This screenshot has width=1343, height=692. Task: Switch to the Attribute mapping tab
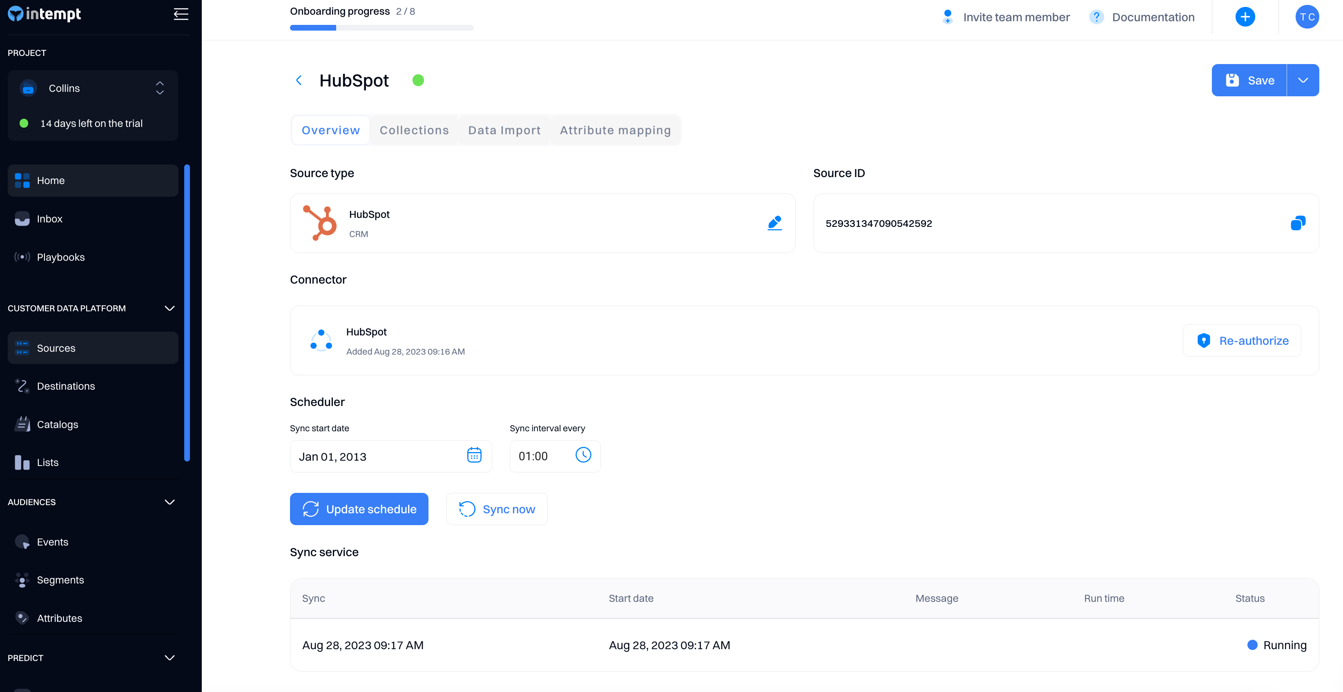pos(615,130)
